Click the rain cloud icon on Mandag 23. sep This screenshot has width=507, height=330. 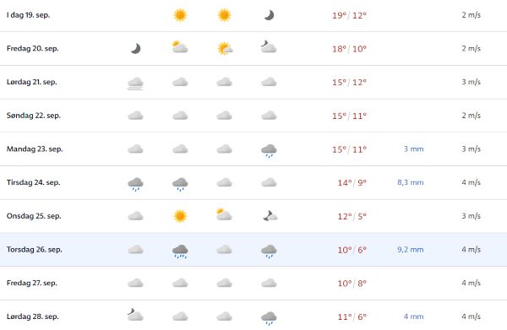(269, 151)
